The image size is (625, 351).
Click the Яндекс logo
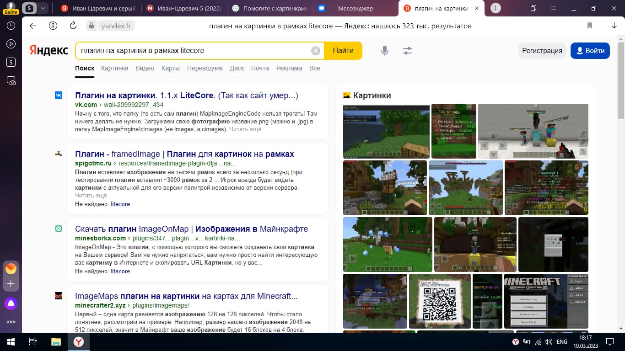tap(49, 50)
